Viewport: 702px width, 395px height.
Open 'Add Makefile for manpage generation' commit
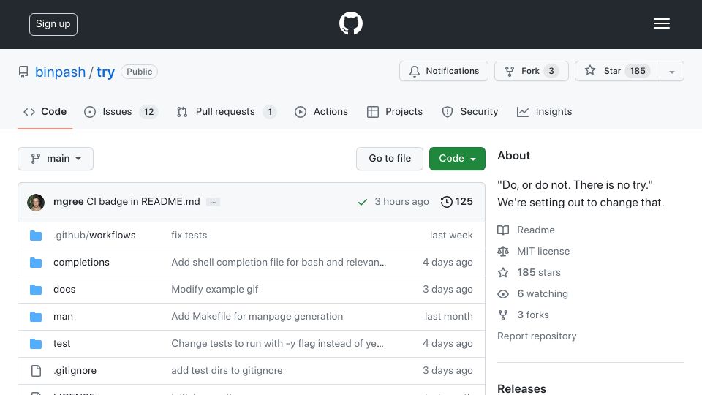(x=257, y=316)
